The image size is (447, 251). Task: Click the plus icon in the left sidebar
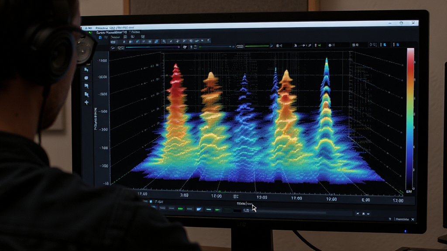coord(87,102)
